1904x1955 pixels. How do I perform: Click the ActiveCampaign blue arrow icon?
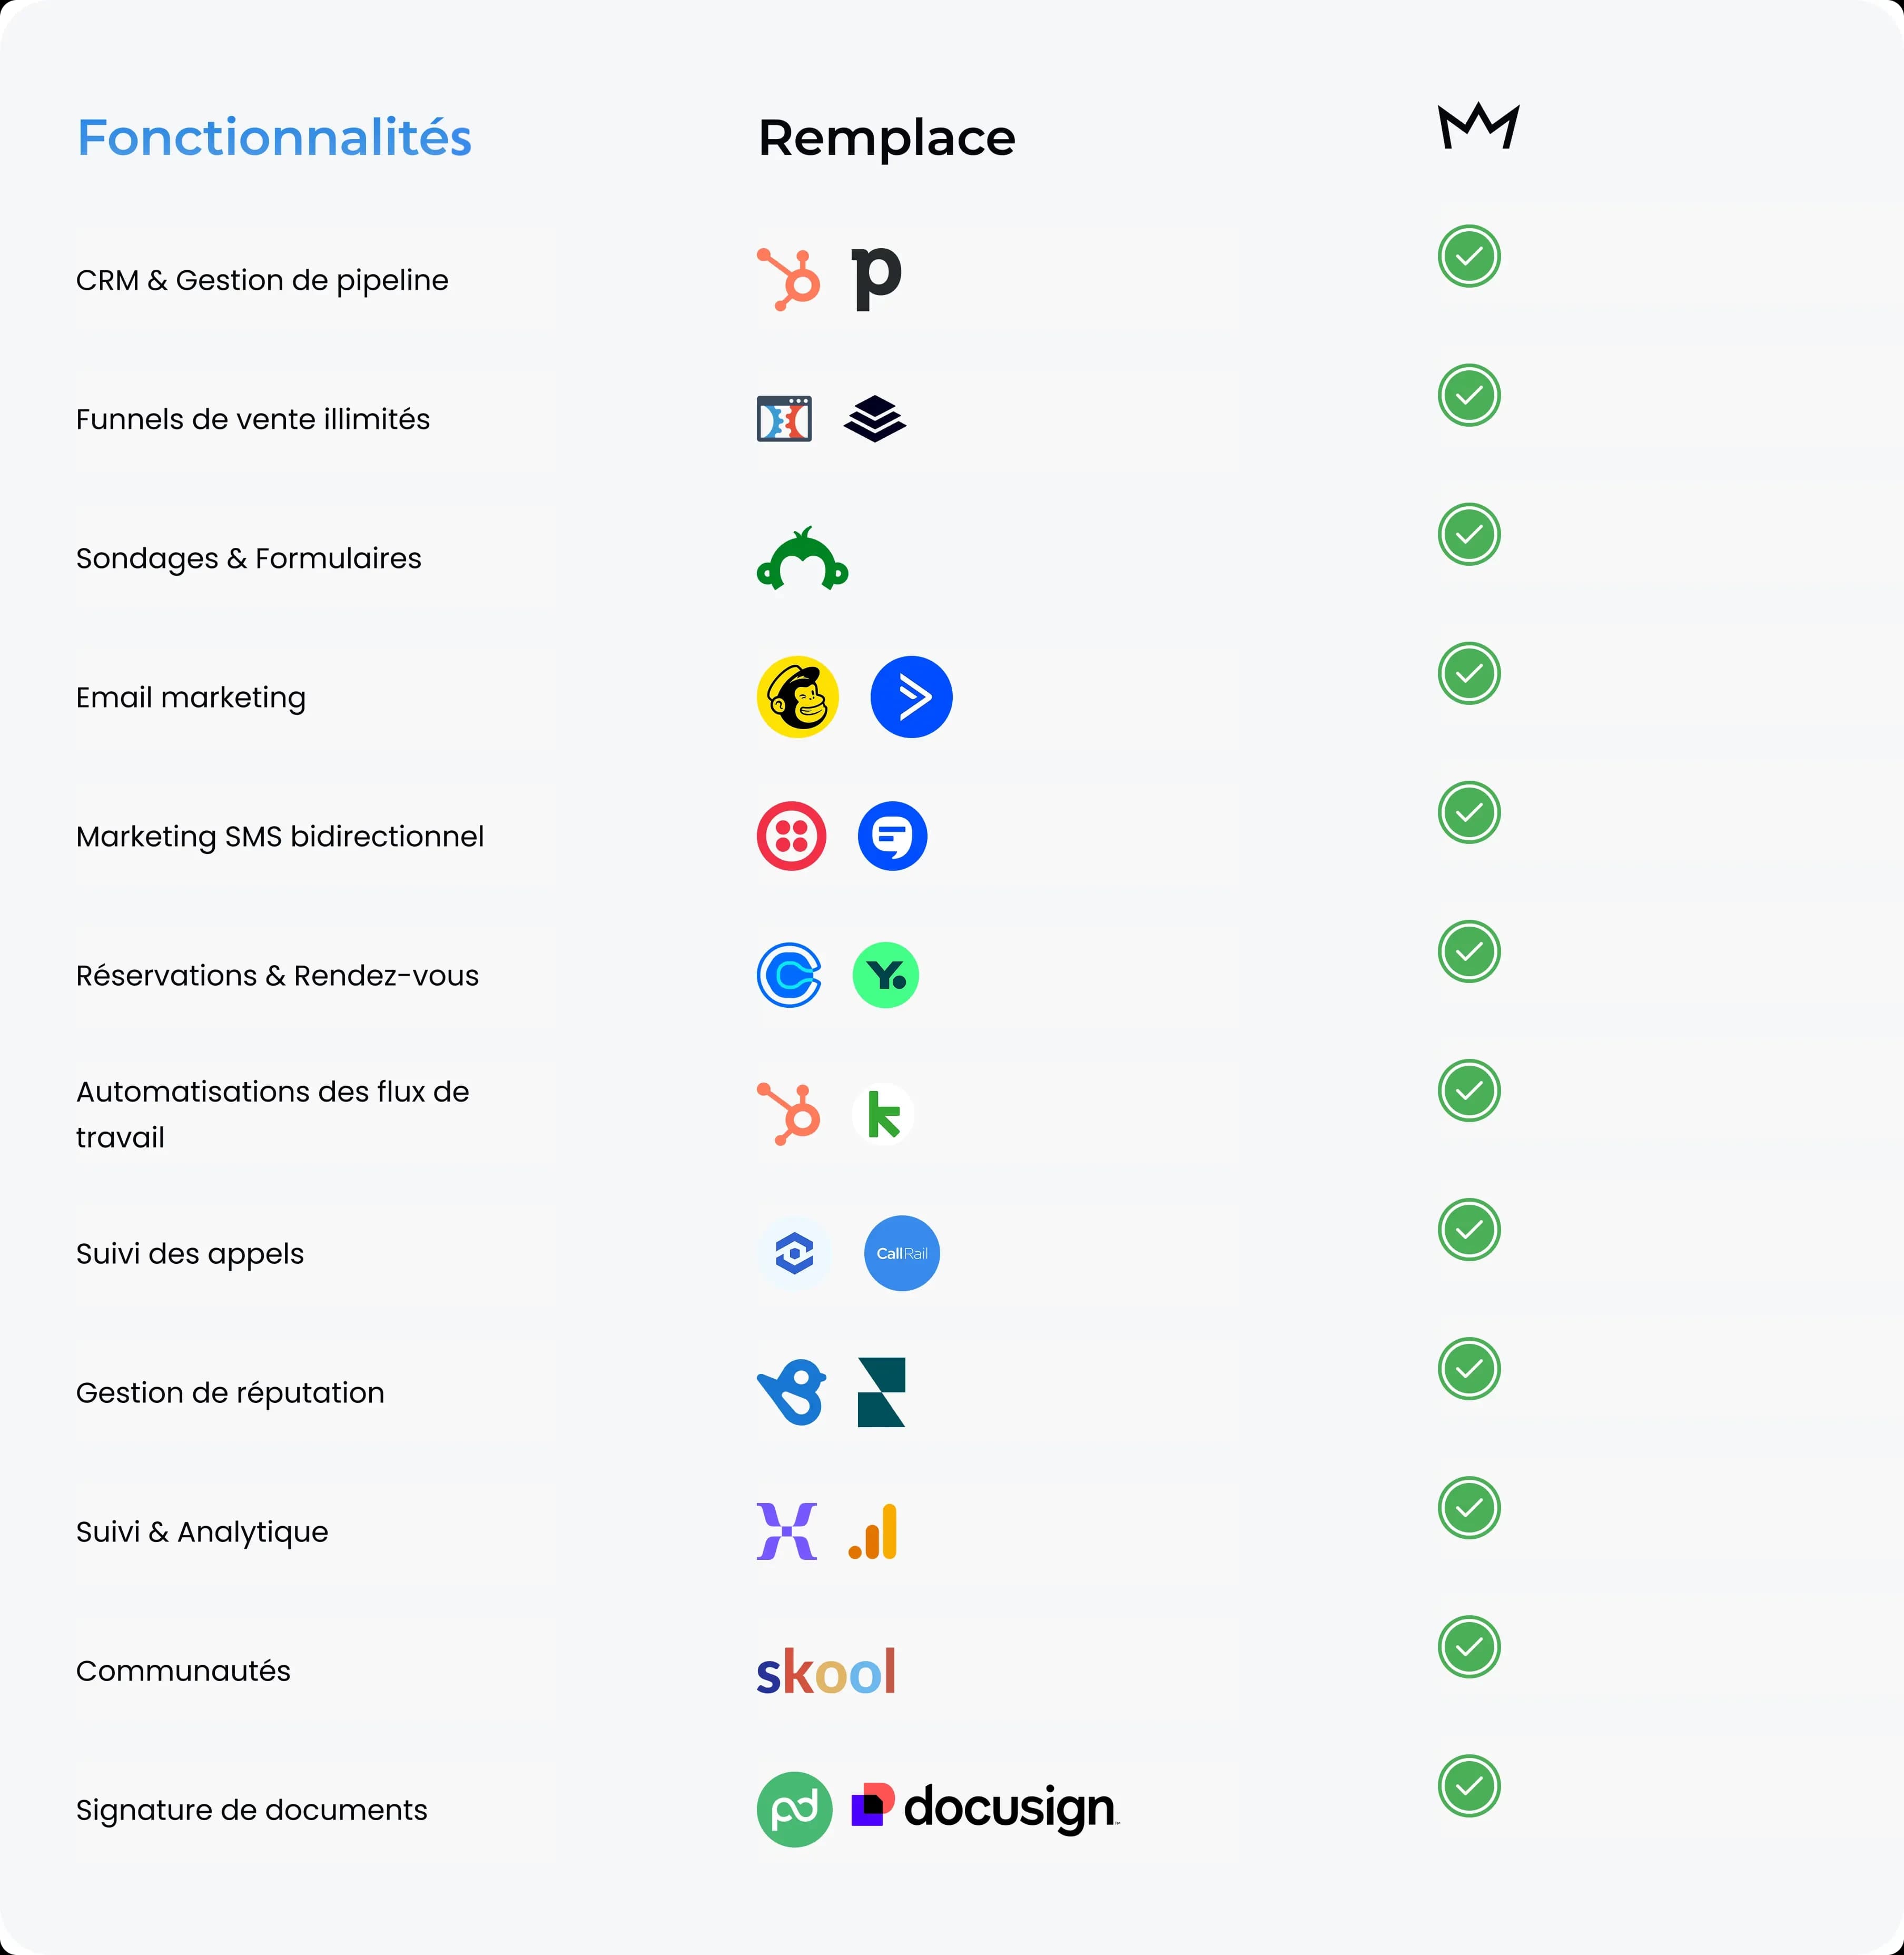tap(911, 697)
